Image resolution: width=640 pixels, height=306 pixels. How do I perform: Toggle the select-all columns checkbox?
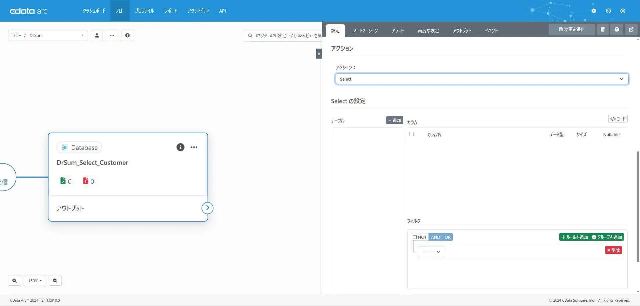point(411,134)
